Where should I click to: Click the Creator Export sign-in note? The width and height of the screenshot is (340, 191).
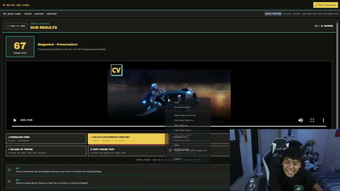(169, 160)
